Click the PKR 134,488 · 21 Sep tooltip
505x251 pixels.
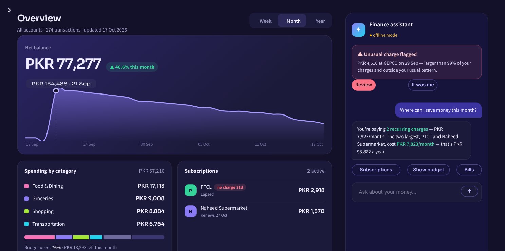pyautogui.click(x=61, y=84)
